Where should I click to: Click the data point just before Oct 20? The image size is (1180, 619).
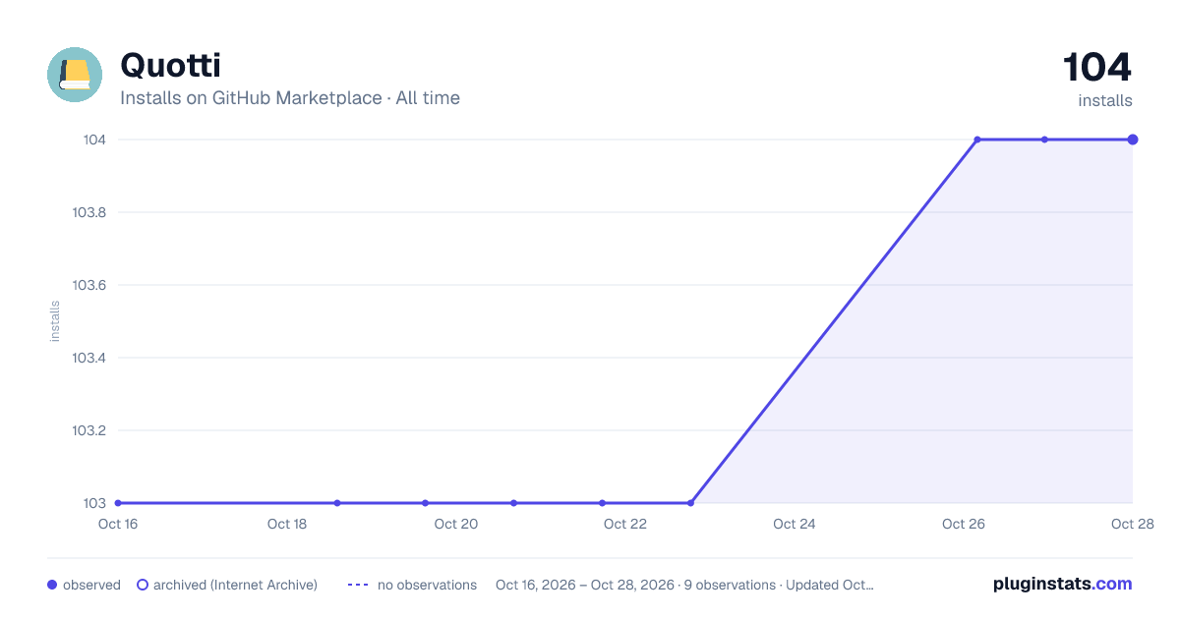(426, 503)
